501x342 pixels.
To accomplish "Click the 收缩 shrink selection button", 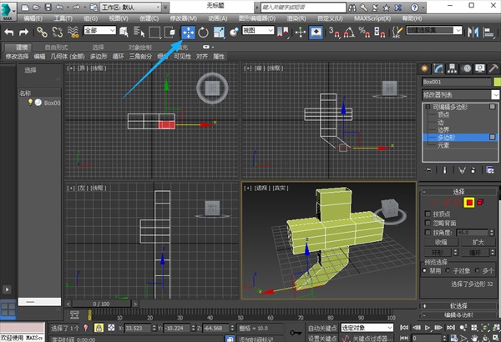I will point(442,242).
